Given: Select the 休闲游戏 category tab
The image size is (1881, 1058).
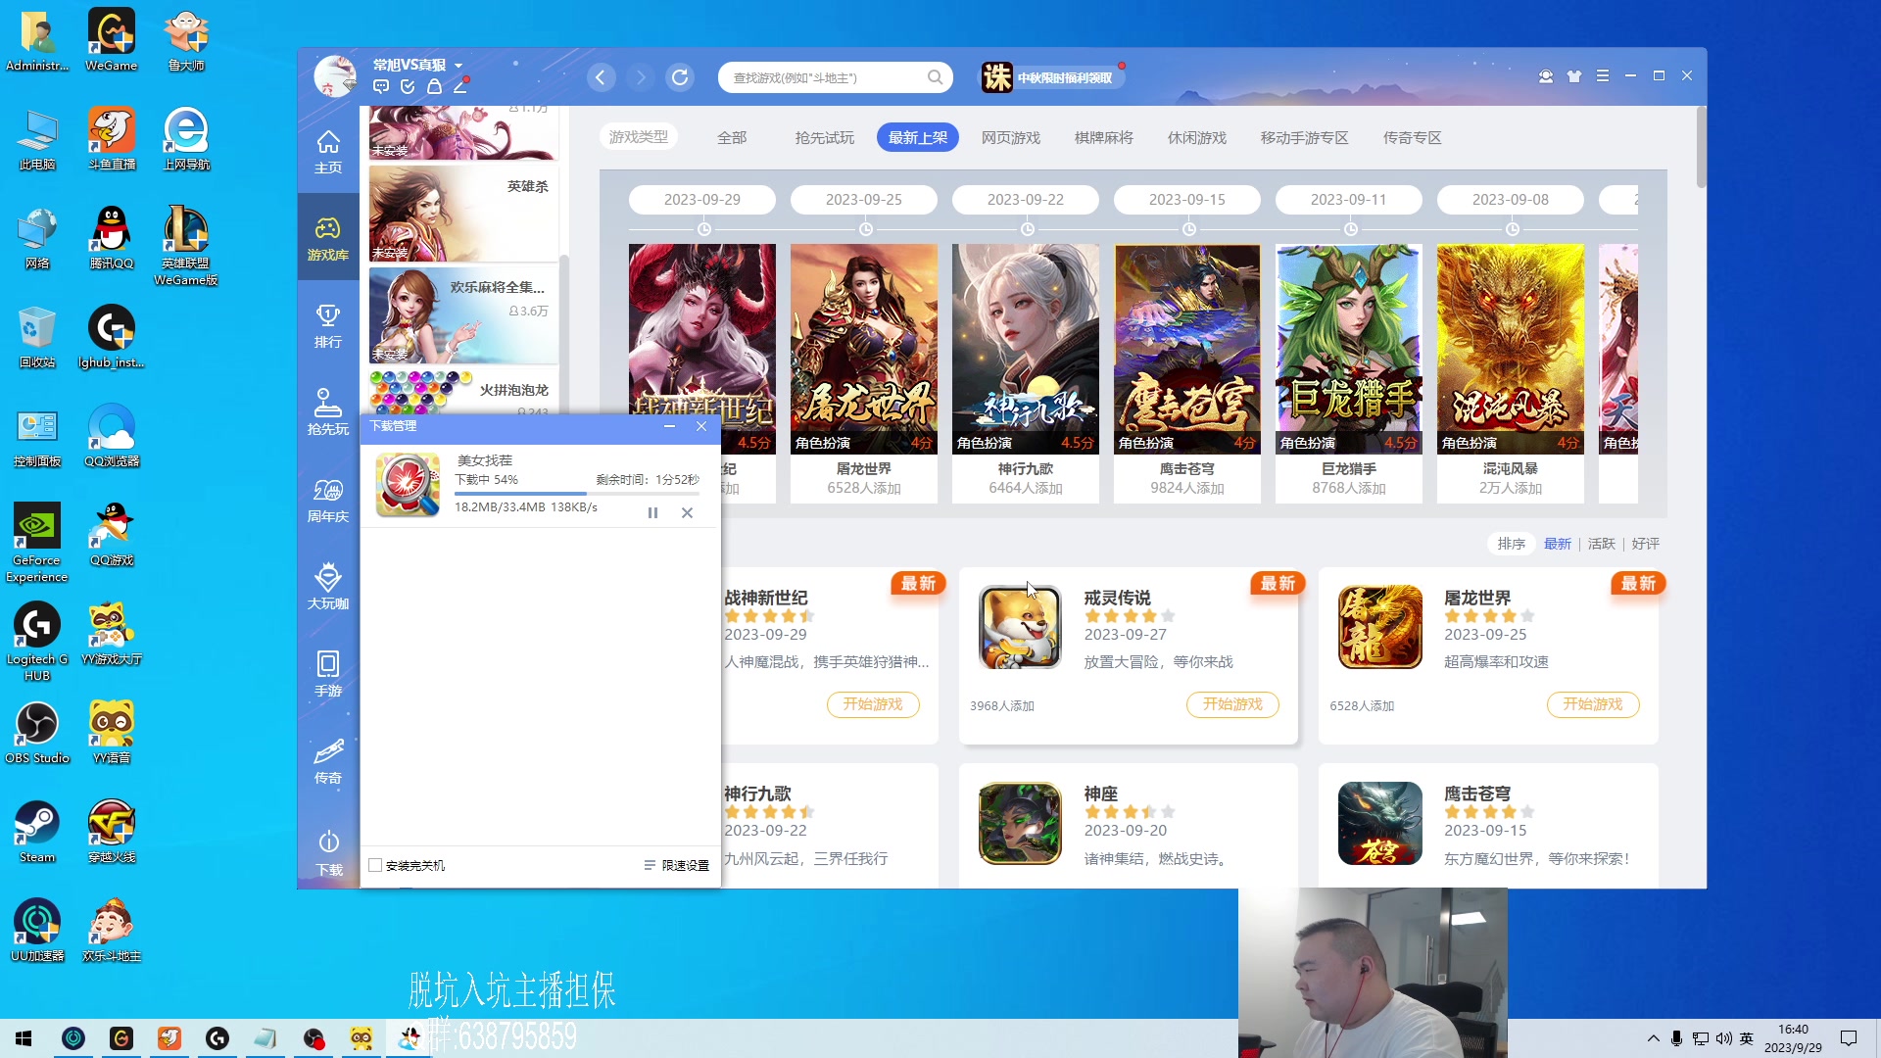Looking at the screenshot, I should (x=1197, y=138).
